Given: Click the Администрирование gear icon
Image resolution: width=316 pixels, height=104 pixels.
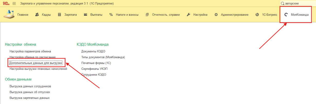Looking at the screenshot, I should point(216,15).
